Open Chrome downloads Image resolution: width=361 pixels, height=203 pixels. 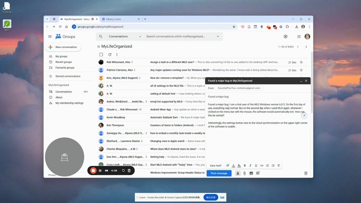(x=297, y=27)
